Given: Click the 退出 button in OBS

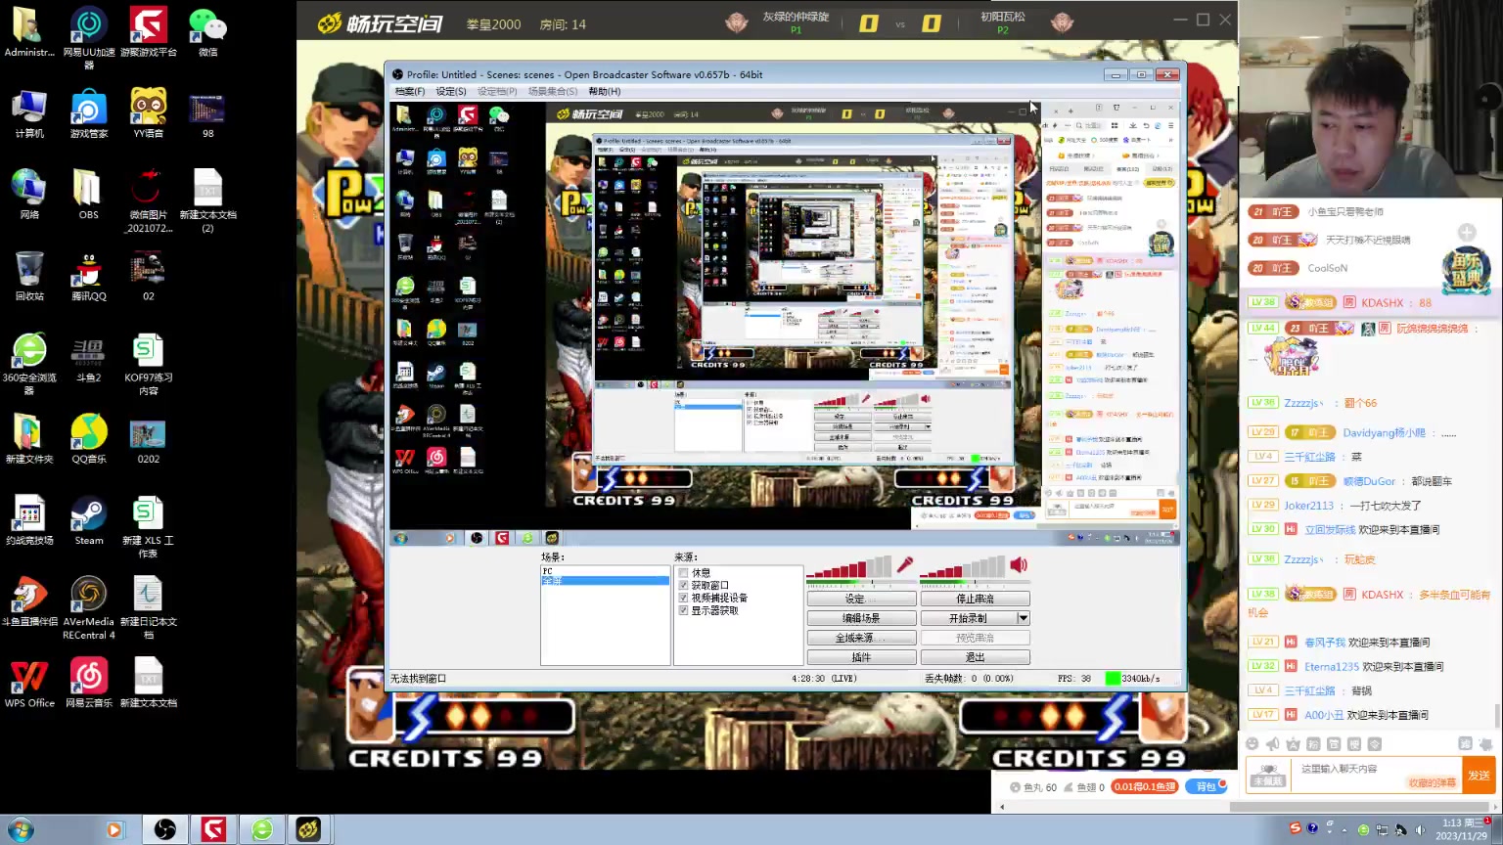Looking at the screenshot, I should tap(976, 657).
